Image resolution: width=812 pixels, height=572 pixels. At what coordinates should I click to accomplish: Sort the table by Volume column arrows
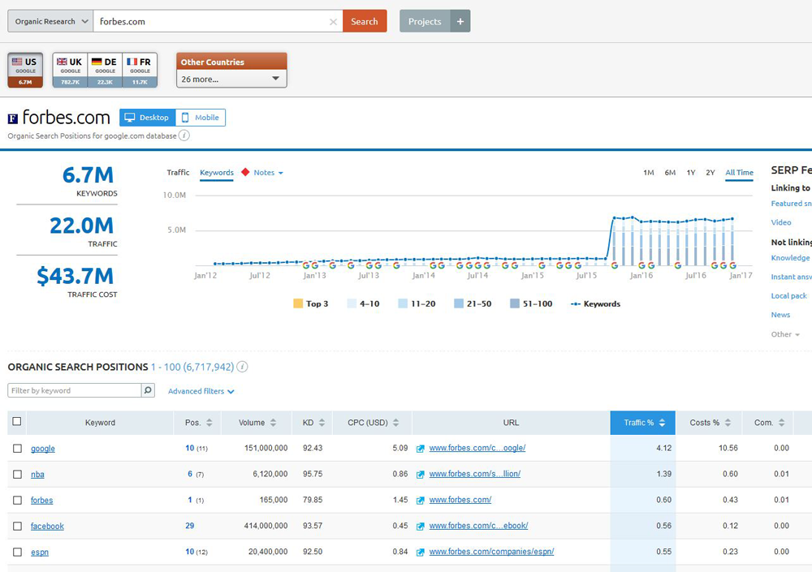coord(273,423)
